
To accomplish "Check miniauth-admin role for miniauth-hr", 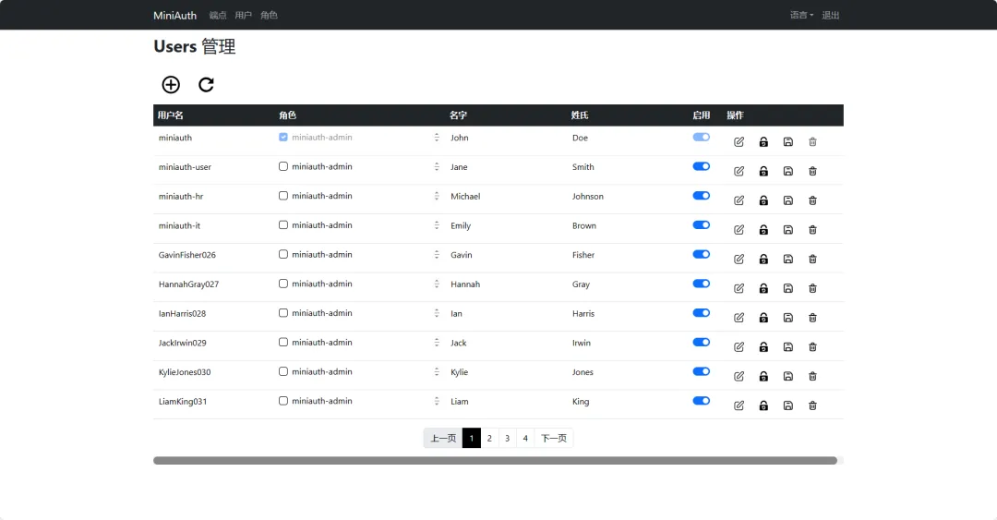I will click(x=283, y=196).
